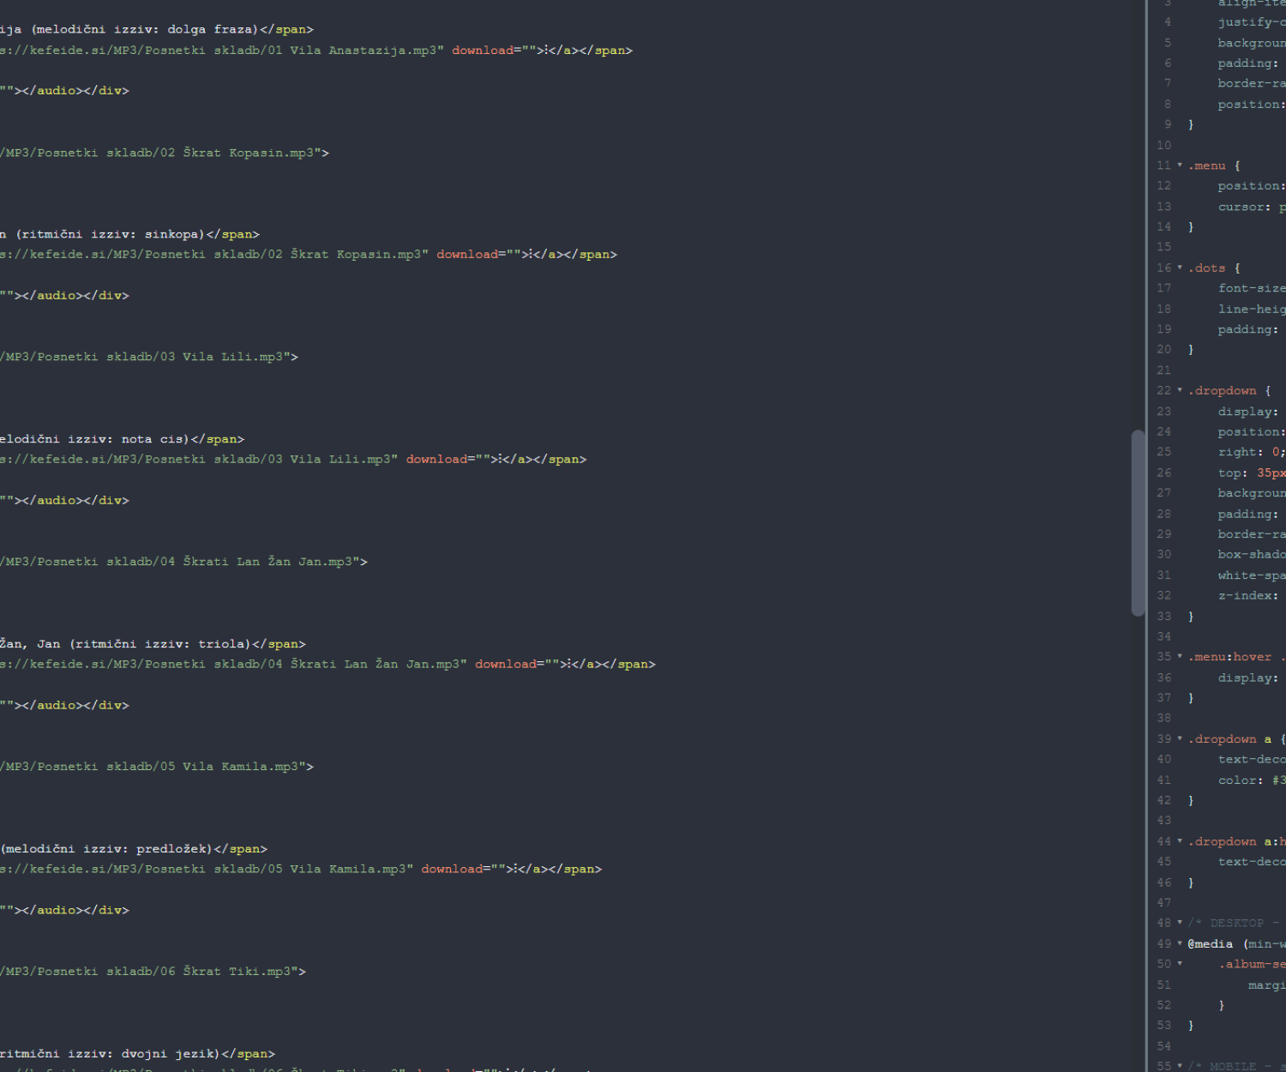Fold the .dropdown a rule at line 39
This screenshot has height=1072, width=1286.
tap(1180, 738)
